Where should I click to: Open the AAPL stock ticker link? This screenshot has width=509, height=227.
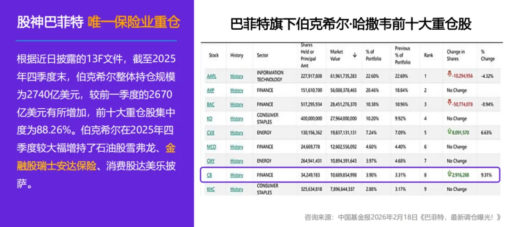(212, 77)
